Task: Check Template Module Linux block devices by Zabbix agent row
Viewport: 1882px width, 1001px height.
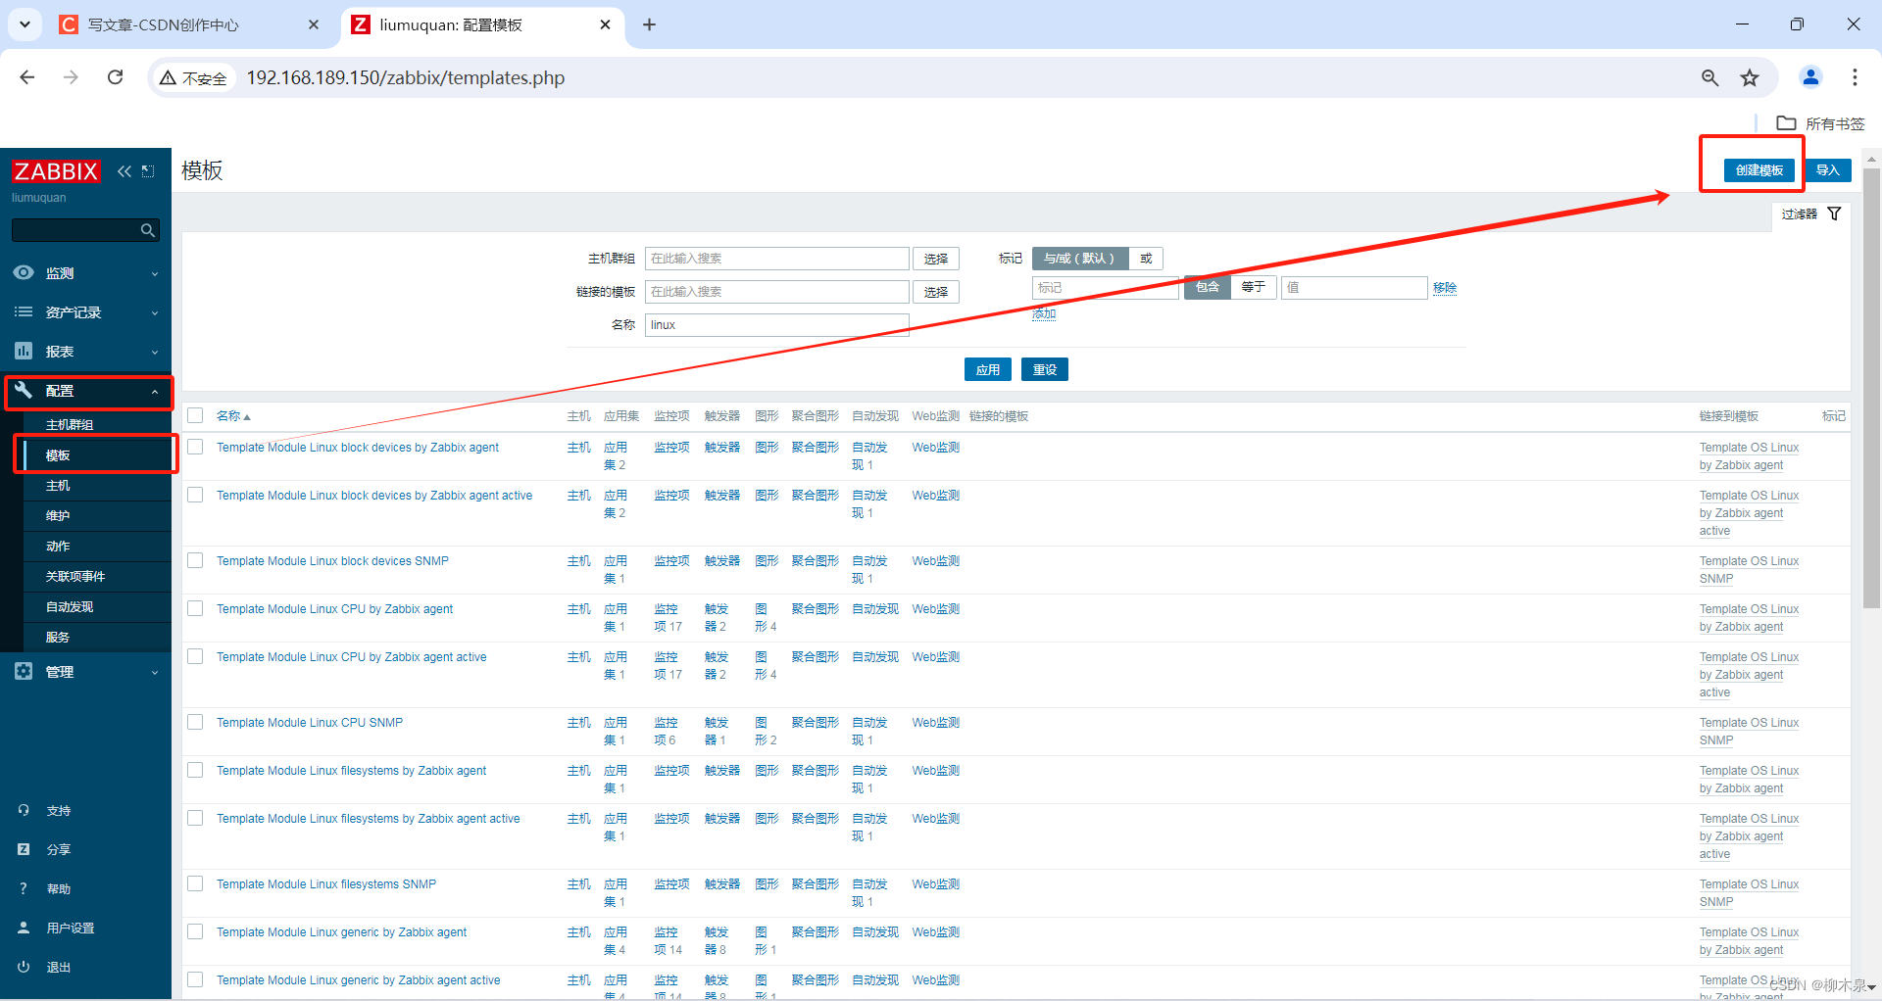Action: [x=195, y=447]
